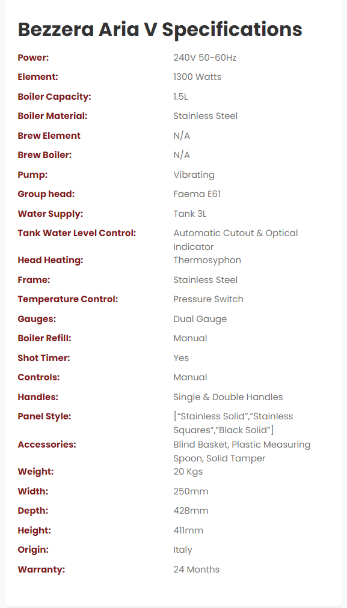This screenshot has width=347, height=608.
Task: Select the Tank Water Level Control label
Action: click(x=77, y=233)
